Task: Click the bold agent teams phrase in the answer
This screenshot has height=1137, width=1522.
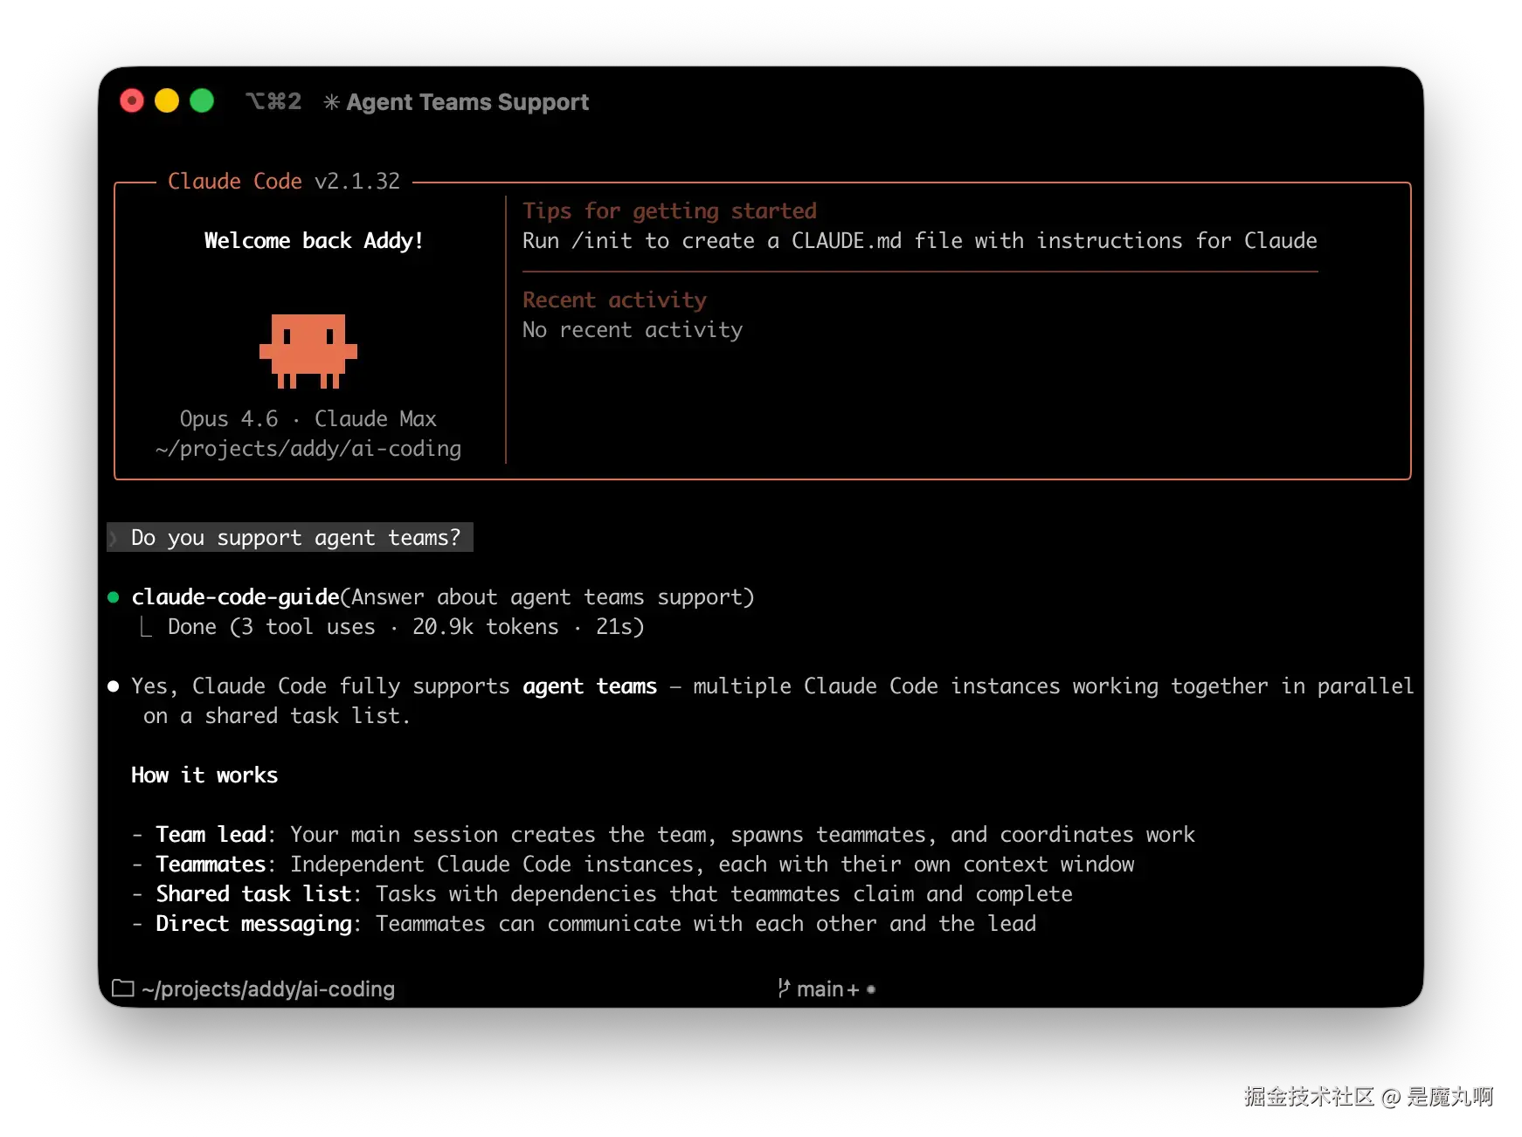Action: 590,686
